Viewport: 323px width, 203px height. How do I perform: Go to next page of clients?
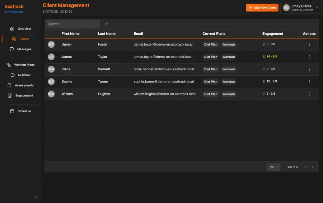click(x=312, y=167)
